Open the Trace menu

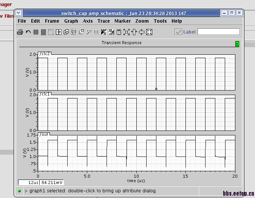click(x=104, y=21)
